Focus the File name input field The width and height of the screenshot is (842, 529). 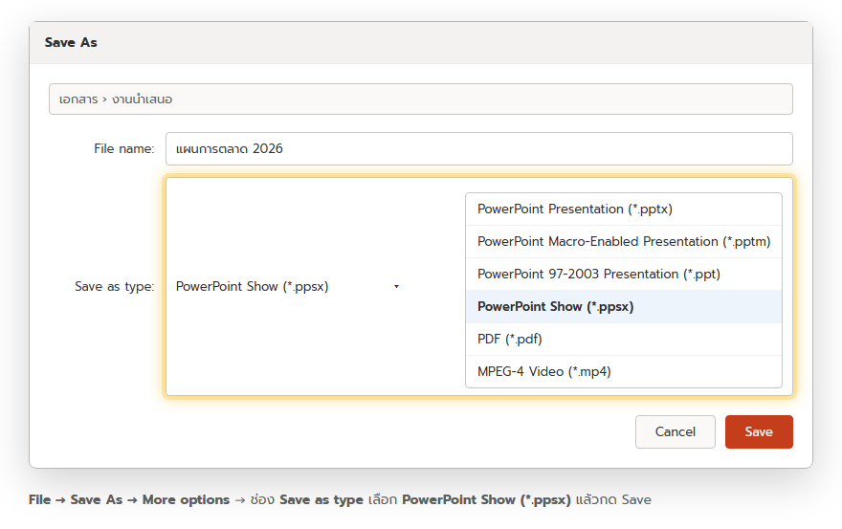(479, 149)
